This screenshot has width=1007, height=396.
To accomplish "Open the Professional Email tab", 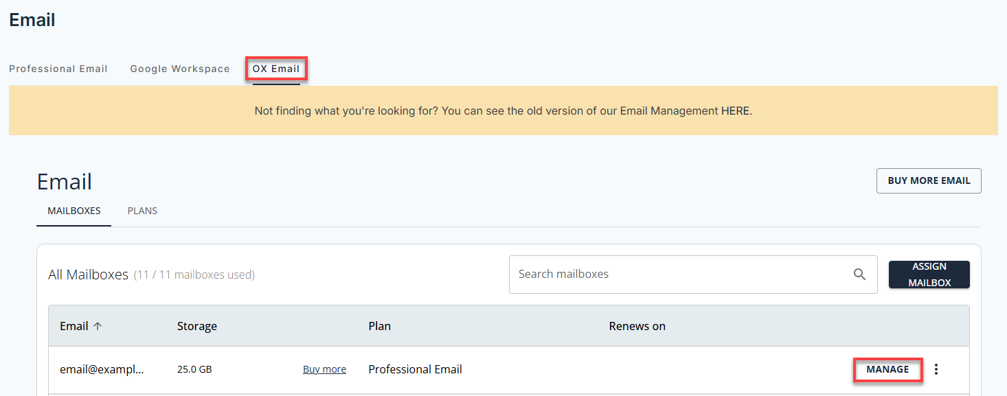I will pos(58,68).
